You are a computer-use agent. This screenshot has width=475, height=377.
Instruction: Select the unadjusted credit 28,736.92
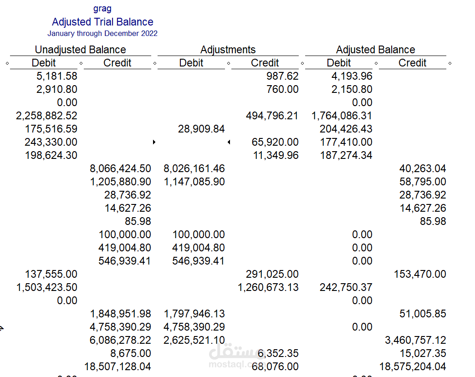pyautogui.click(x=128, y=195)
